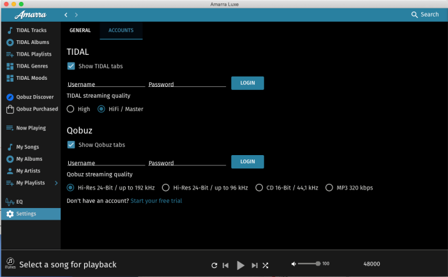Click the iTunes source icon
This screenshot has height=277, width=448.
pyautogui.click(x=11, y=262)
